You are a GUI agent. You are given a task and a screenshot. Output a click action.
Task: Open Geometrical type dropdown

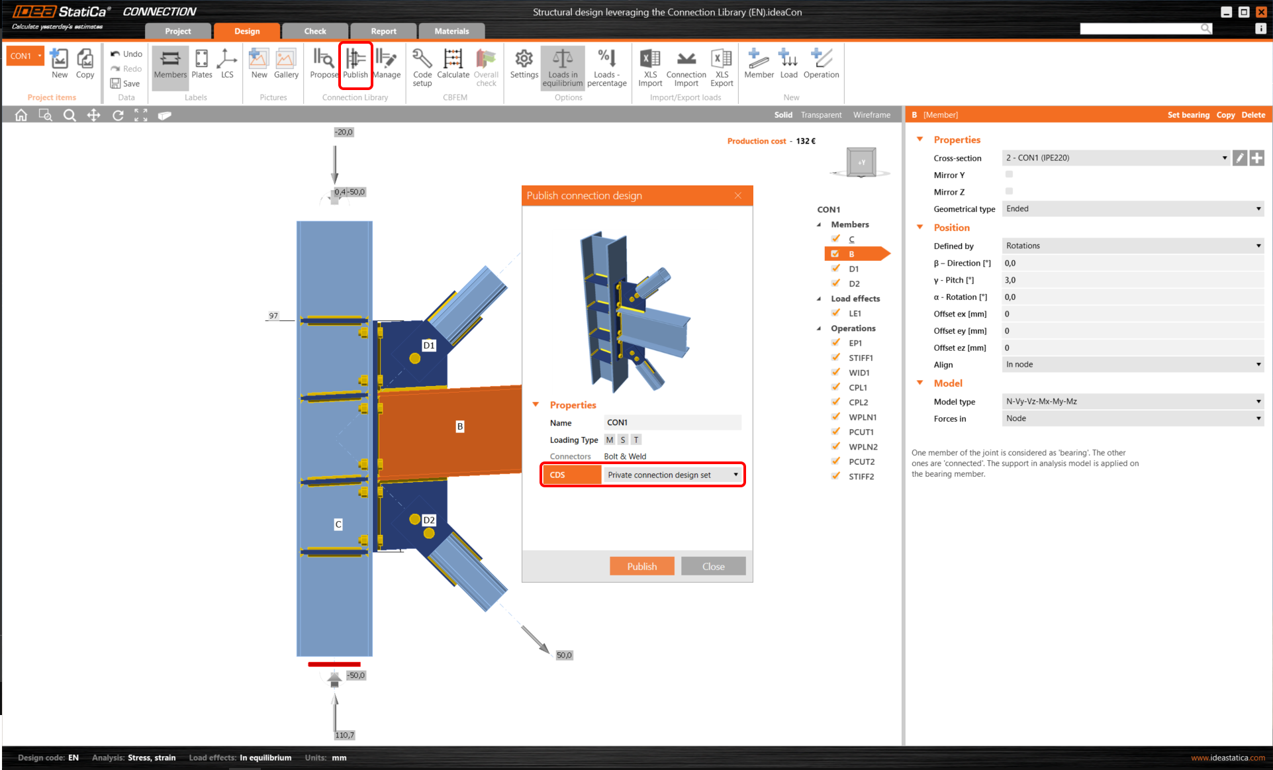[1132, 209]
